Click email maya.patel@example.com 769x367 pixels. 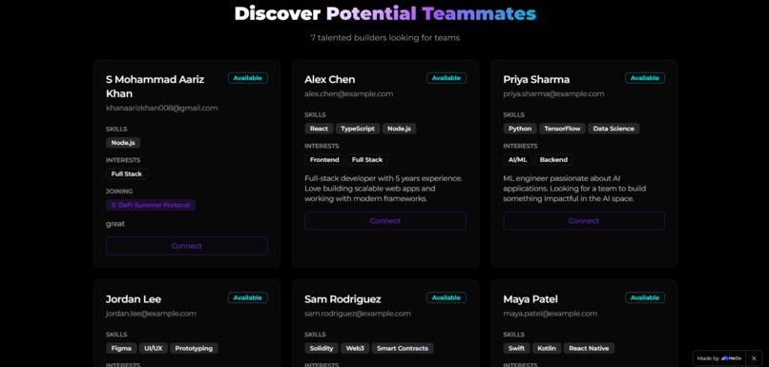click(551, 314)
